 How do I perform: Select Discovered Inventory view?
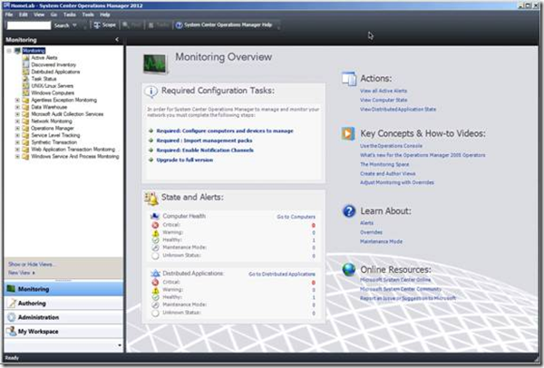pyautogui.click(x=53, y=65)
